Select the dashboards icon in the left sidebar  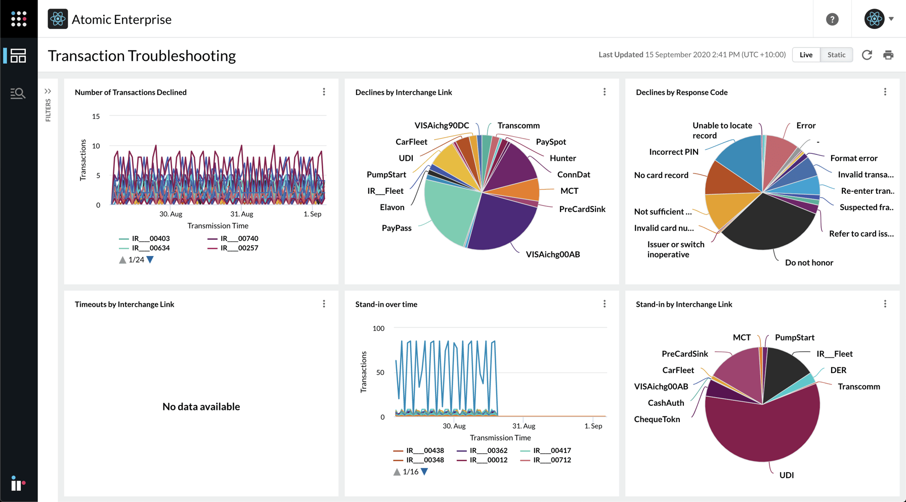pyautogui.click(x=18, y=56)
